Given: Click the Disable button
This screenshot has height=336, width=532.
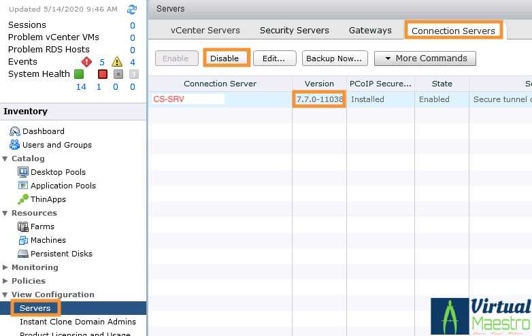Looking at the screenshot, I should 225,58.
